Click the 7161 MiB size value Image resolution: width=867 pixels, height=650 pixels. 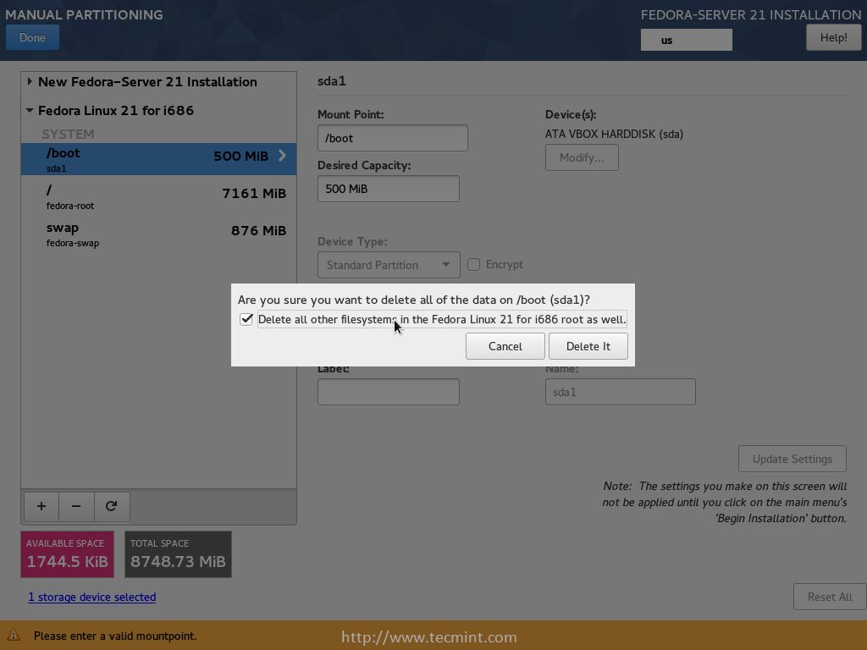tap(254, 194)
